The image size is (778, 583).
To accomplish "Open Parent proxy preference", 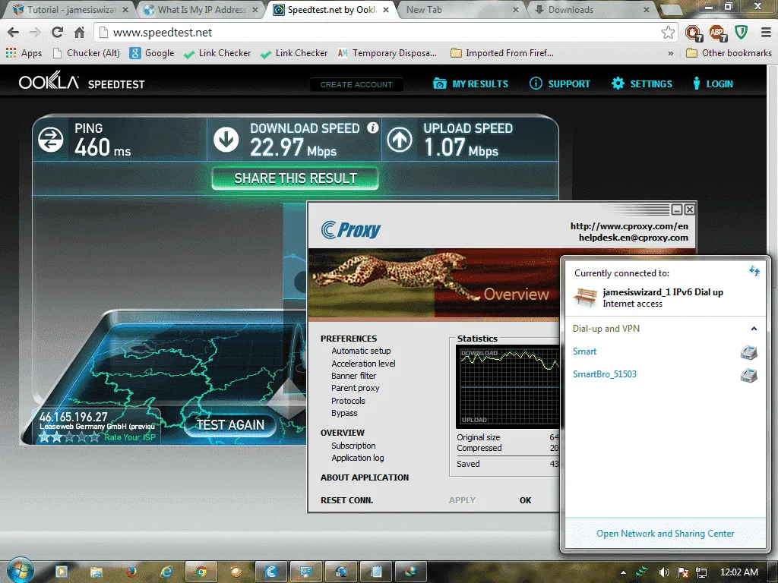I will click(x=355, y=388).
